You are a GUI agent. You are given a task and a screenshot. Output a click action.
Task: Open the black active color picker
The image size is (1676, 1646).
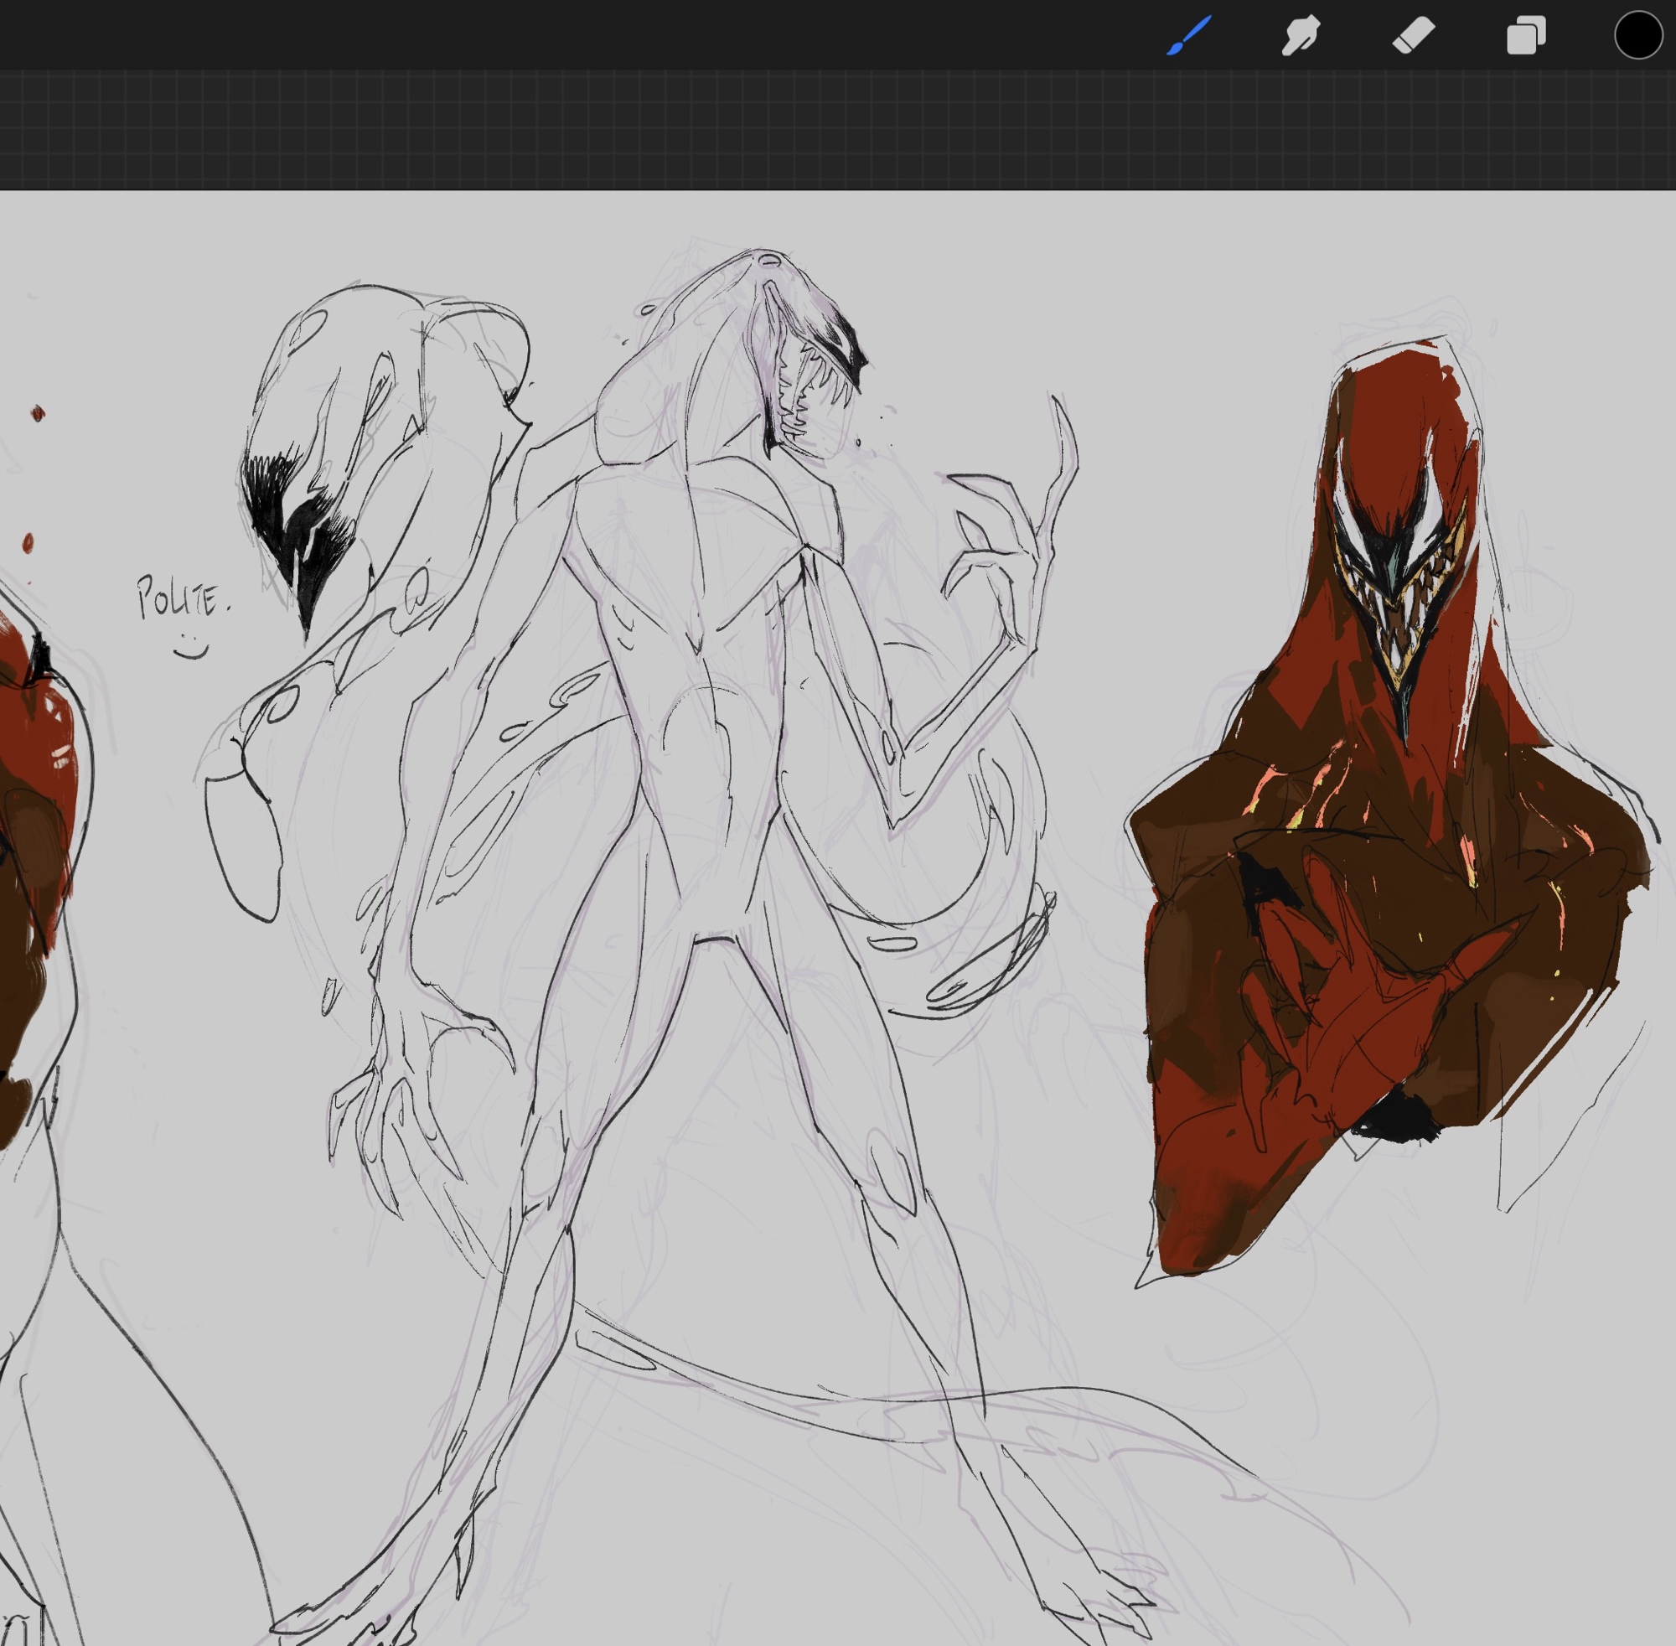1638,36
